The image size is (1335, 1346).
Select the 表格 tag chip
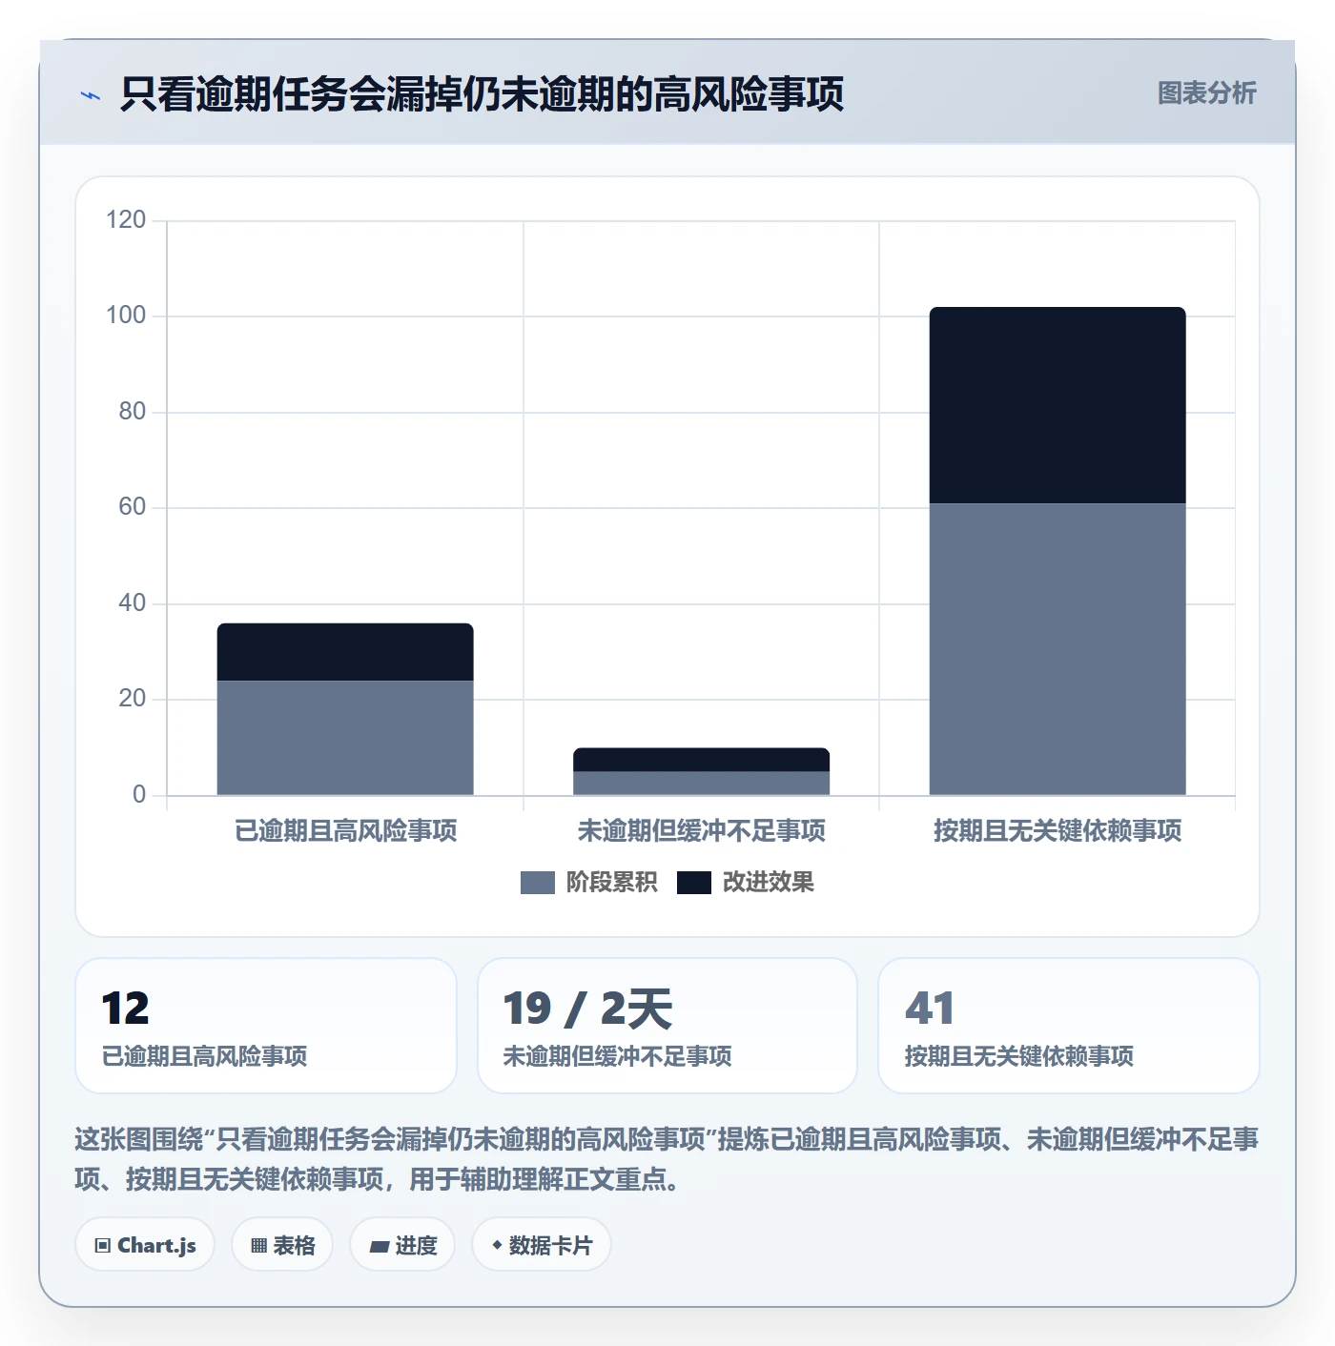pyautogui.click(x=282, y=1245)
